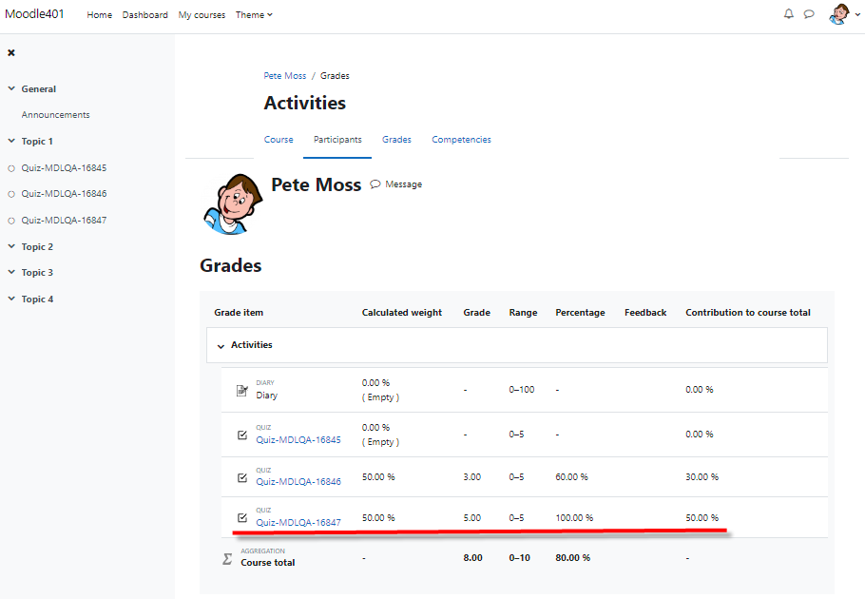Open My courses in top navigation
This screenshot has width=865, height=599.
click(x=202, y=15)
